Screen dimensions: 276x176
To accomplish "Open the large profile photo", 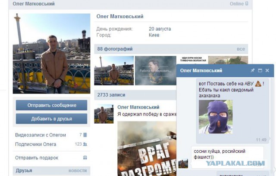I will pyautogui.click(x=51, y=53).
